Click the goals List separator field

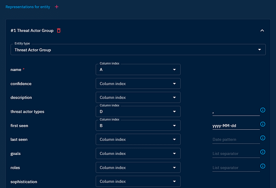235,153
